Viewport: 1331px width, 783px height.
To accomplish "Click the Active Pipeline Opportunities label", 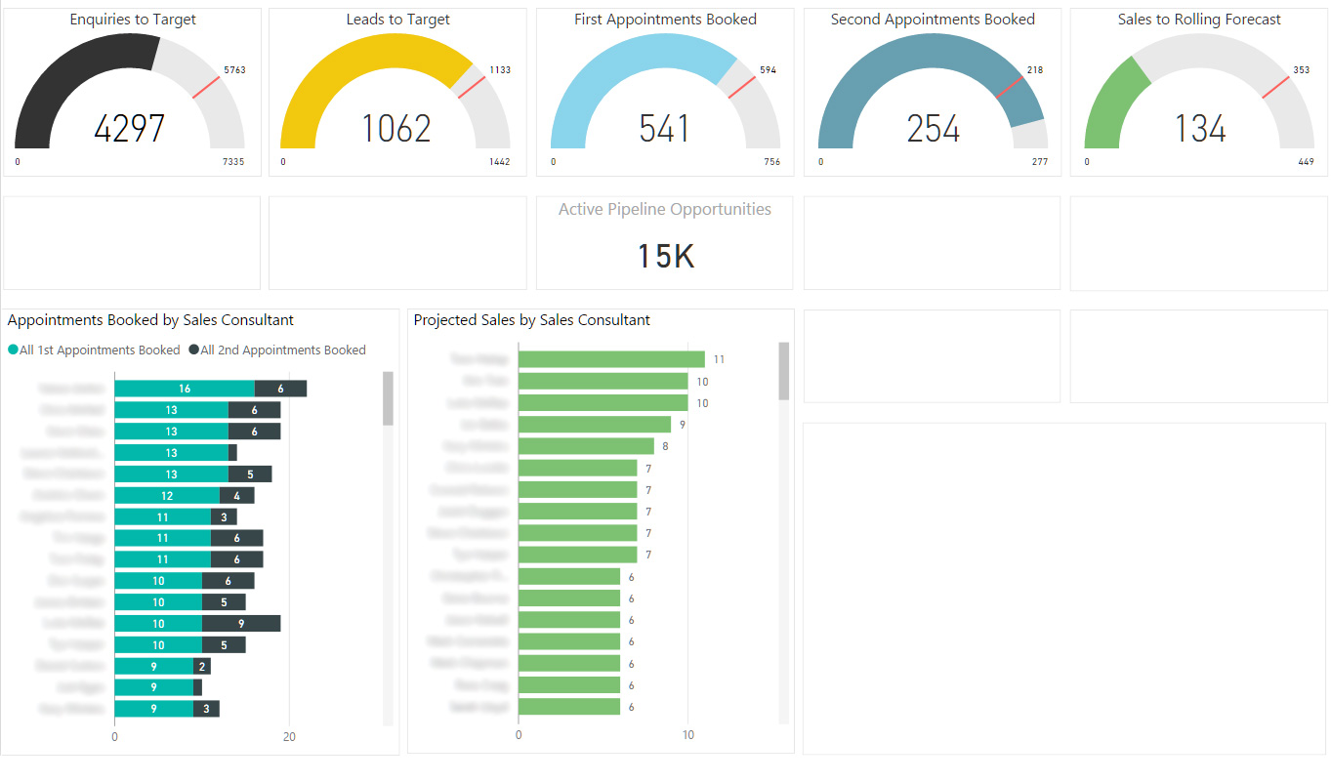I will (x=665, y=209).
